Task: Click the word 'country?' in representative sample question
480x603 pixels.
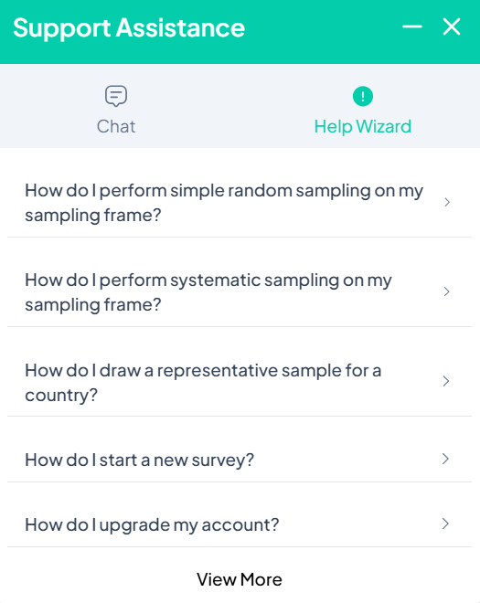Action: pos(61,396)
